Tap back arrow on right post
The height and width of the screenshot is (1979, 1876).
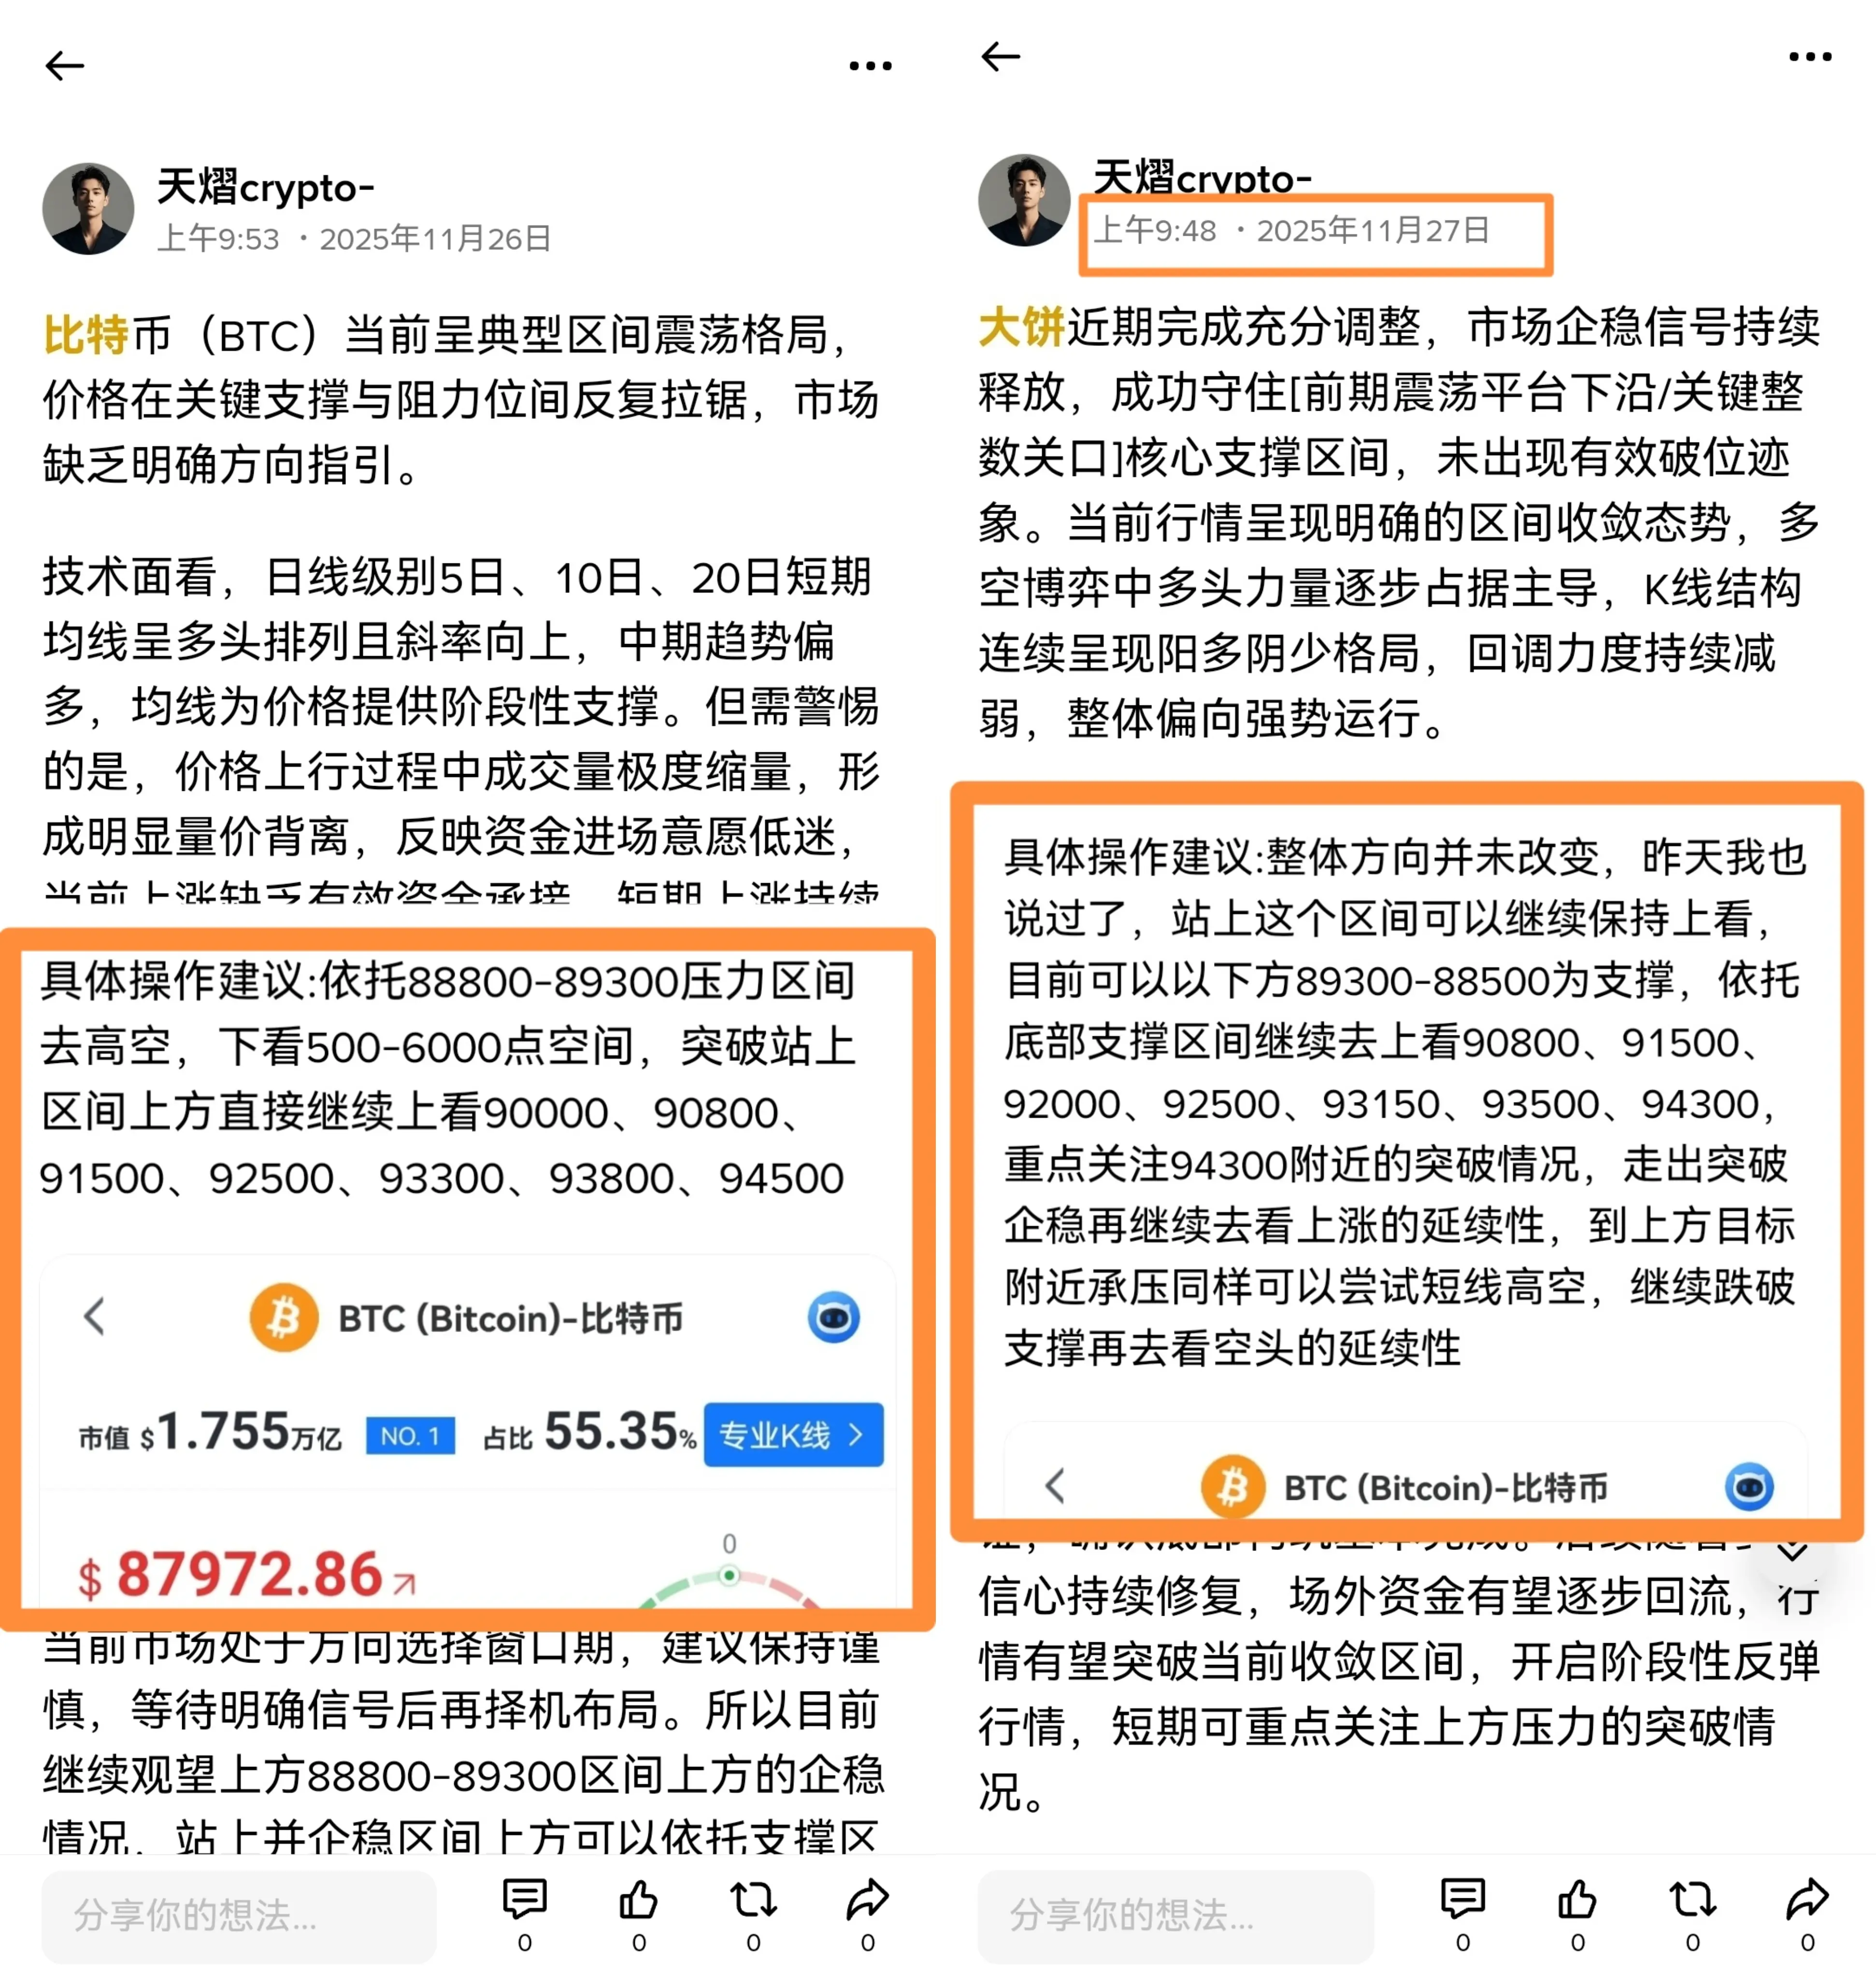click(x=1000, y=57)
